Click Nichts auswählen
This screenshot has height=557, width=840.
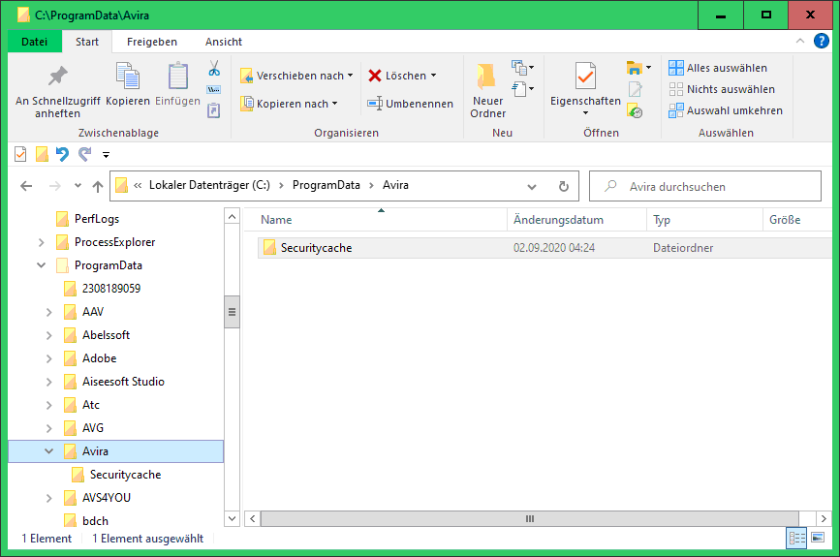[x=722, y=89]
